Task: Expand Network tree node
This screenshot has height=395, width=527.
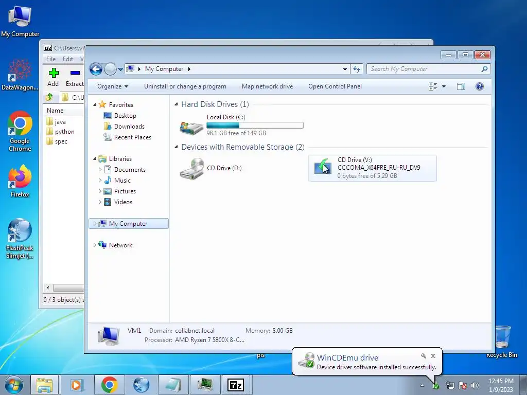Action: tap(95, 245)
